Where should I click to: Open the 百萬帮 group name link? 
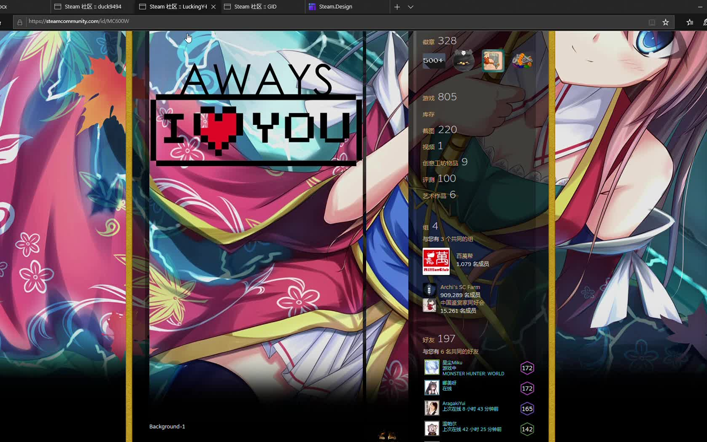pyautogui.click(x=464, y=256)
